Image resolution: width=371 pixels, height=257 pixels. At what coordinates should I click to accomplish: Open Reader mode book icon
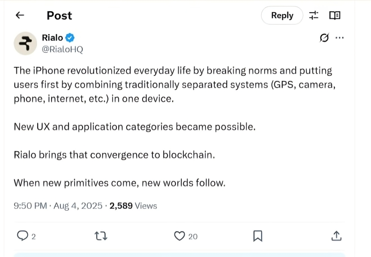(335, 16)
